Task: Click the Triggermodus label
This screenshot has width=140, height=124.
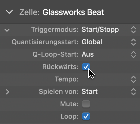Action: pos(55,30)
